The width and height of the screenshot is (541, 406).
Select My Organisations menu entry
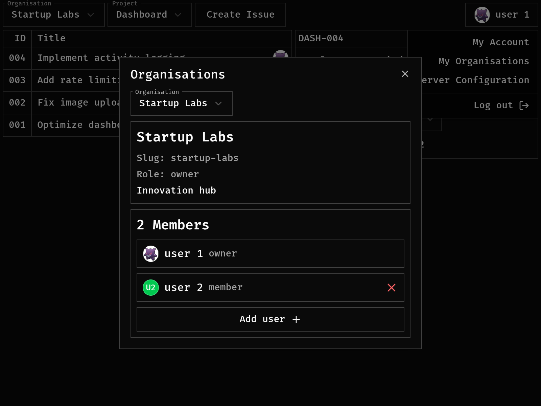[x=484, y=61]
